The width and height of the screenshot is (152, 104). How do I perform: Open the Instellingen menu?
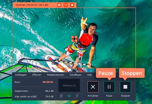pyautogui.click(x=76, y=75)
